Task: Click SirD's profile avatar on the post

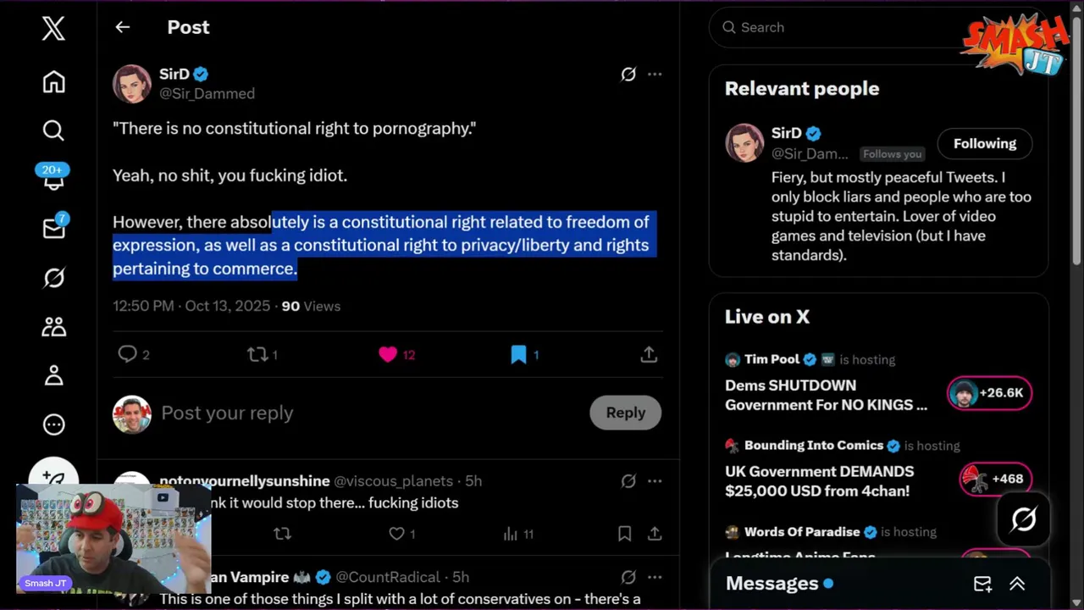Action: [x=132, y=83]
